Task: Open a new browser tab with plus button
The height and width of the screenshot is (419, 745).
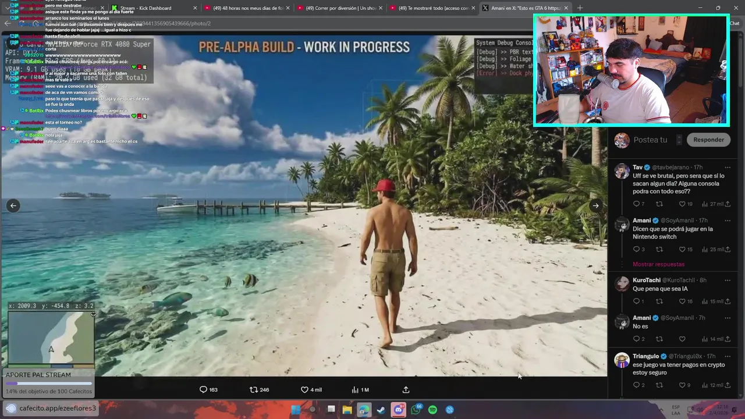Action: (x=580, y=8)
